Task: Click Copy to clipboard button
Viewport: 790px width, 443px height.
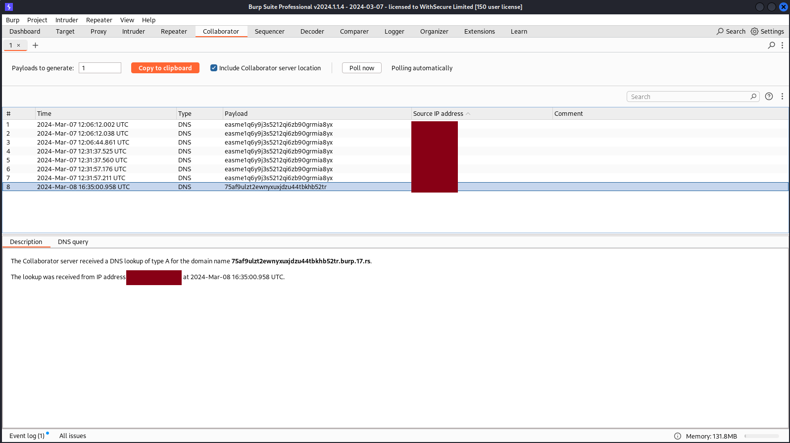Action: (165, 68)
